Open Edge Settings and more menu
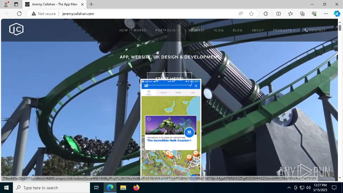Screen dimensions: 343x193 click(x=326, y=14)
